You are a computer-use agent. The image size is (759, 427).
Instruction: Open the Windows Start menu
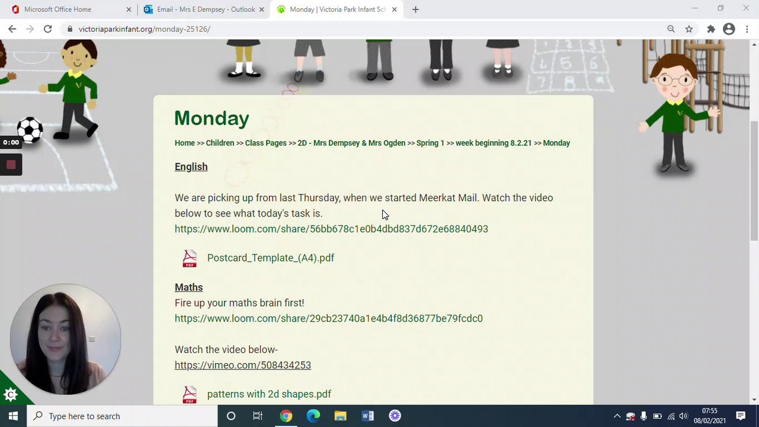pyautogui.click(x=13, y=416)
